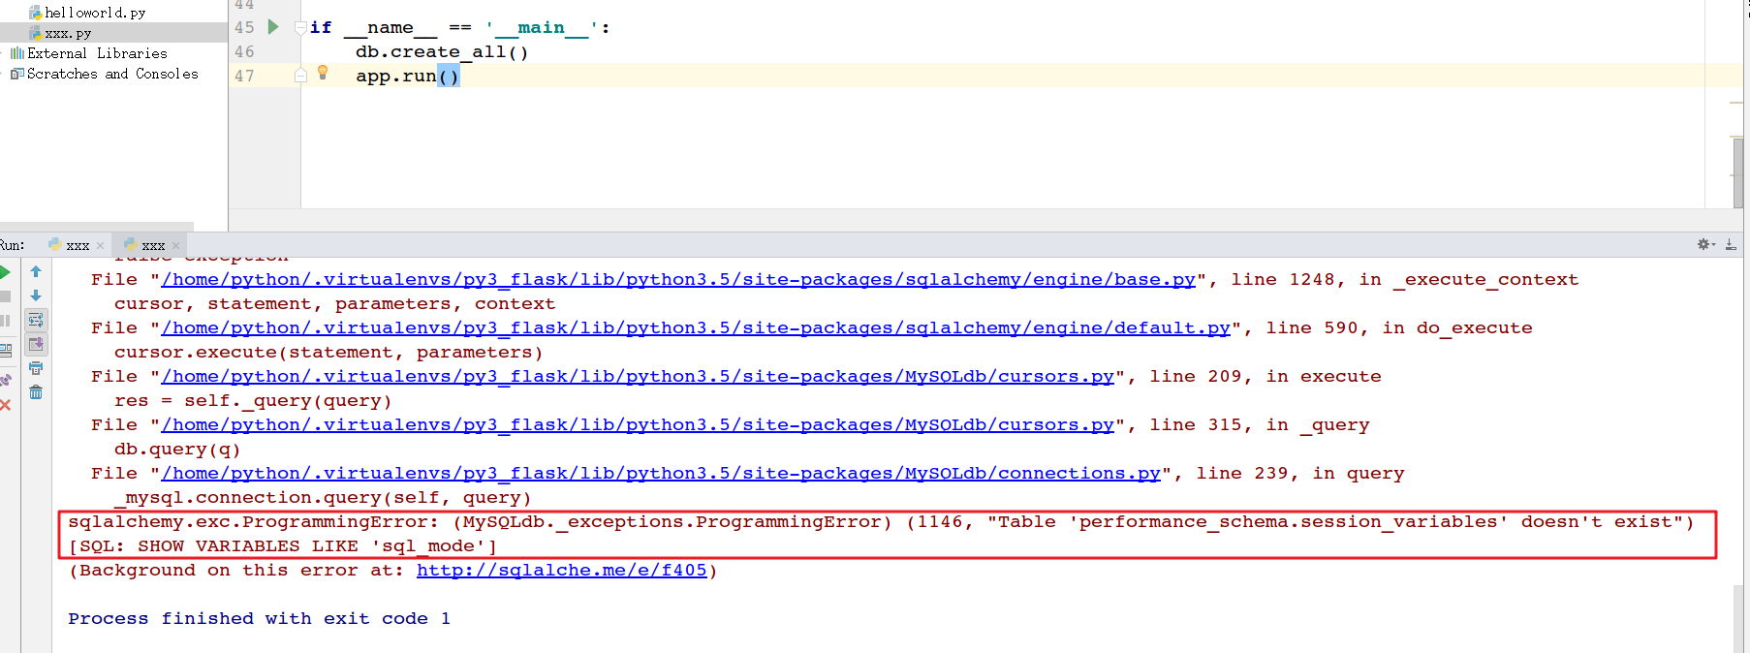Open Scratches and Consoles node
Screen dimensions: 1750x653
[105, 74]
